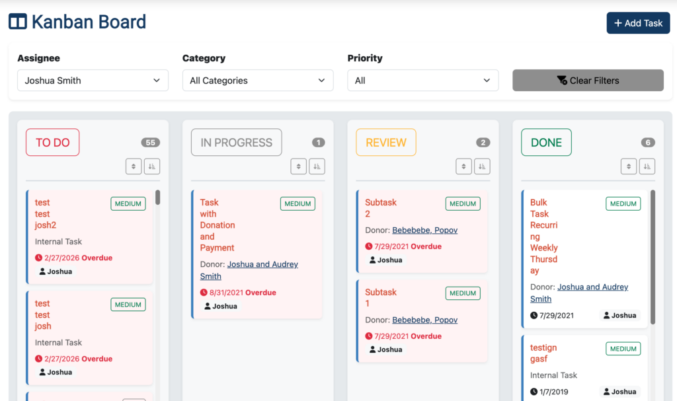Click the sort direction icon in TO DO column
This screenshot has width=677, height=401.
coord(134,166)
